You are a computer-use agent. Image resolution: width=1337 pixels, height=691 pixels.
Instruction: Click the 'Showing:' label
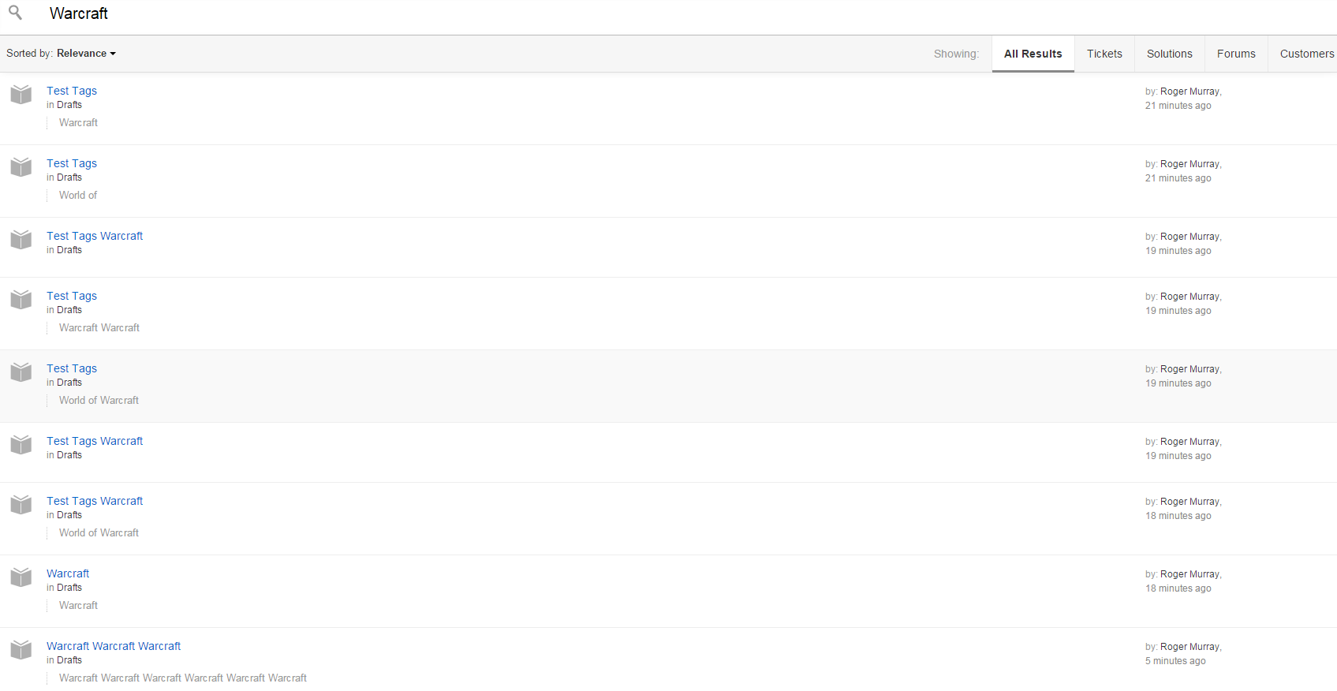click(x=956, y=54)
